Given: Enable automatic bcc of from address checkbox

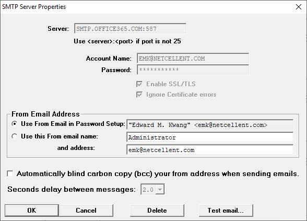Looking at the screenshot, I should point(10,173).
